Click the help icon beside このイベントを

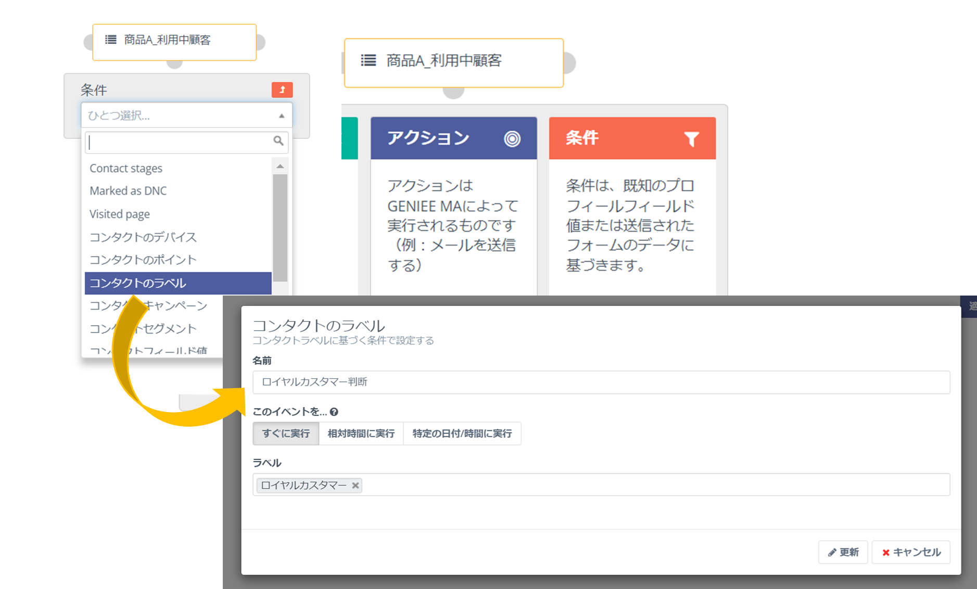pyautogui.click(x=334, y=412)
